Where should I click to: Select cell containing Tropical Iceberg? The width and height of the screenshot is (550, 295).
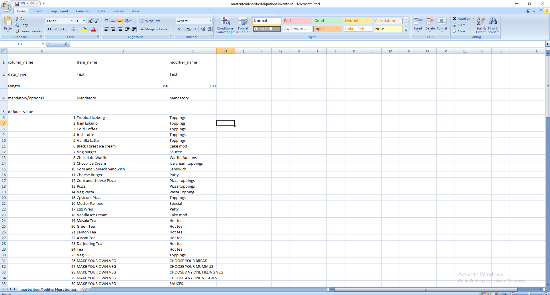click(122, 118)
